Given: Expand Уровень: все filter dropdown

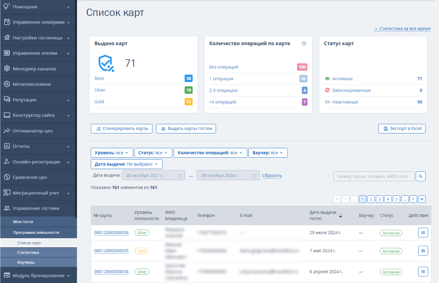Looking at the screenshot, I should [112, 153].
